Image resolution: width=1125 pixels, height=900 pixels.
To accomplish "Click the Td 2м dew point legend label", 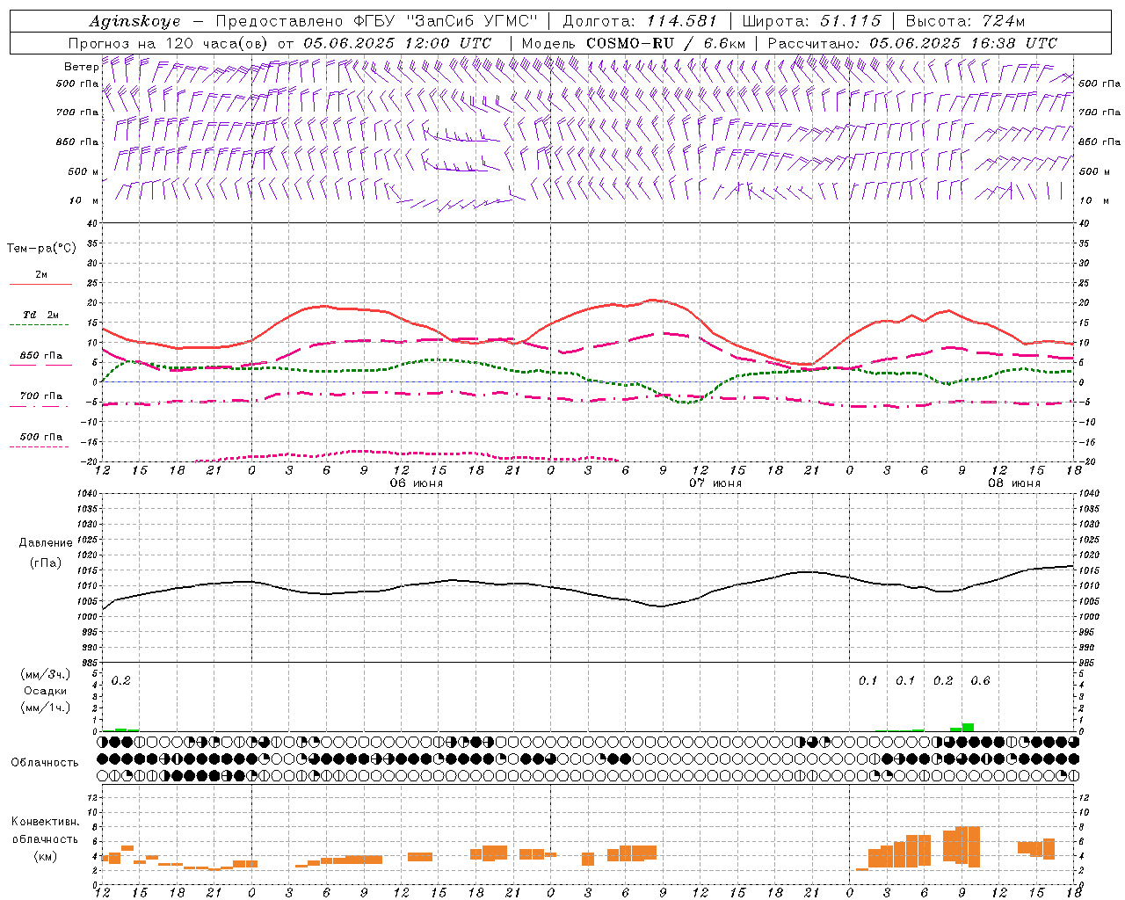I will click(x=40, y=315).
